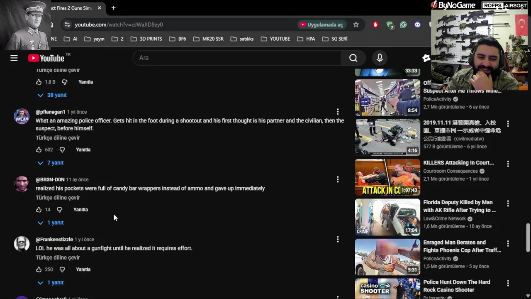Open options for Florida Deputy Killed video
This screenshot has width=531, height=299.
[508, 203]
